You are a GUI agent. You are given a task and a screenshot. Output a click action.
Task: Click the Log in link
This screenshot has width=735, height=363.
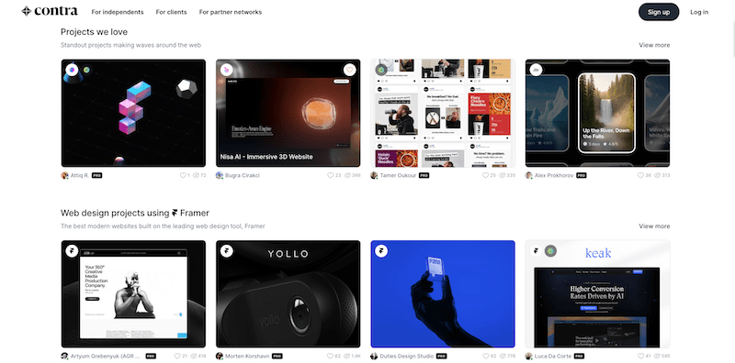pos(699,12)
